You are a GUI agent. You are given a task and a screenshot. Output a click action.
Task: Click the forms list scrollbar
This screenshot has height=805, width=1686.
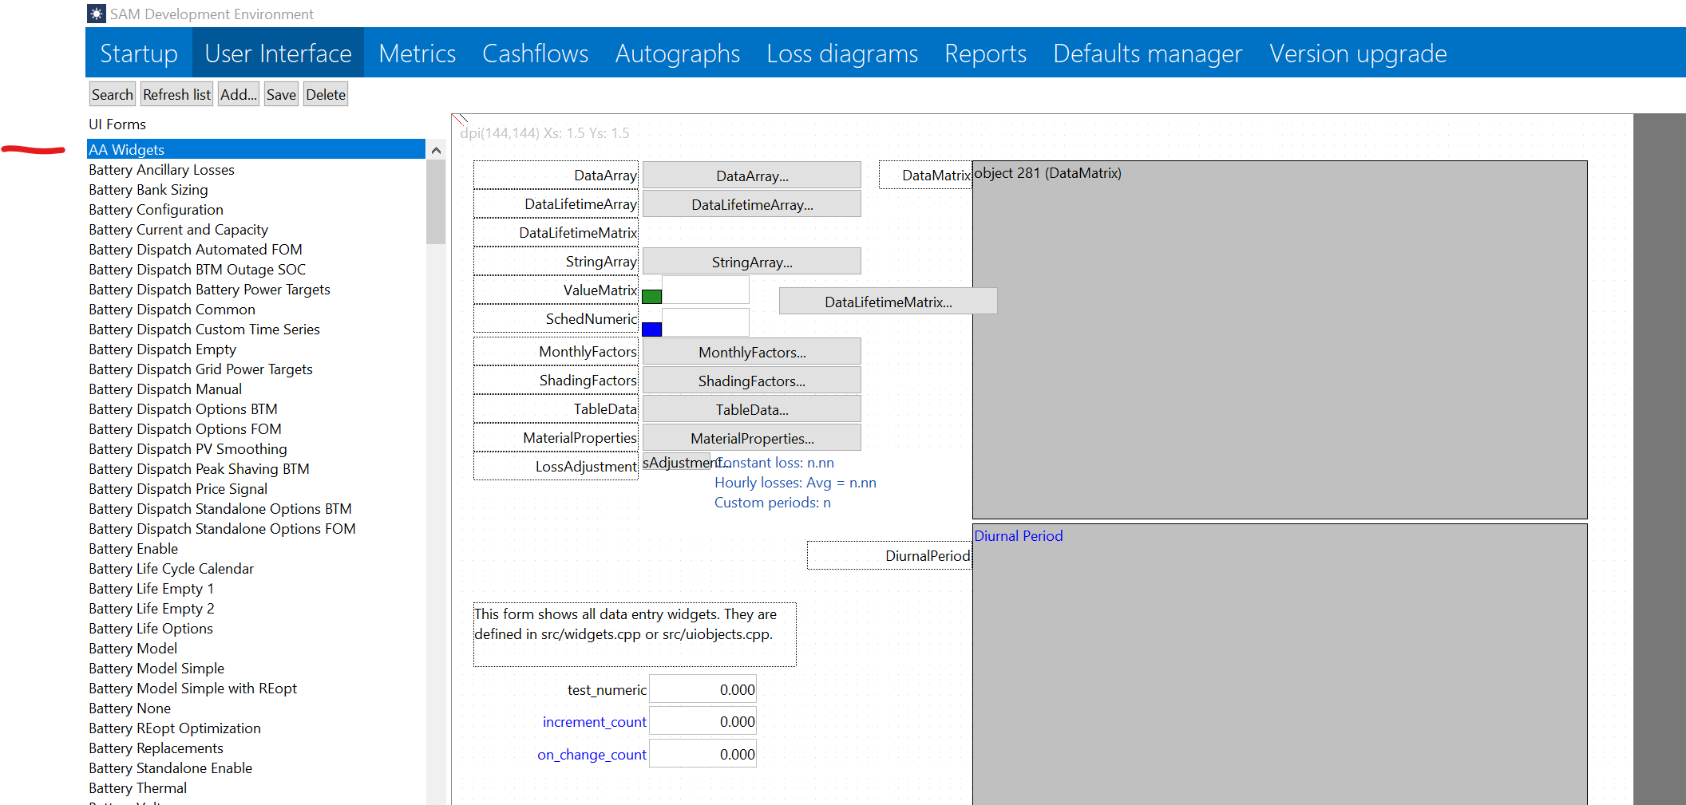click(436, 199)
